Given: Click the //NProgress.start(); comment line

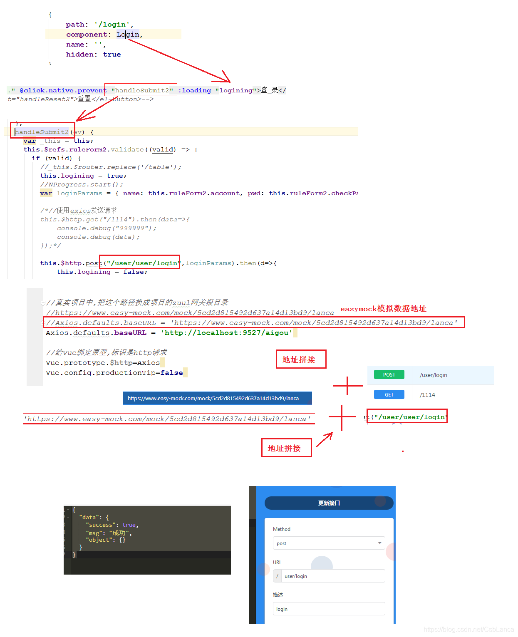Looking at the screenshot, I should pos(82,184).
